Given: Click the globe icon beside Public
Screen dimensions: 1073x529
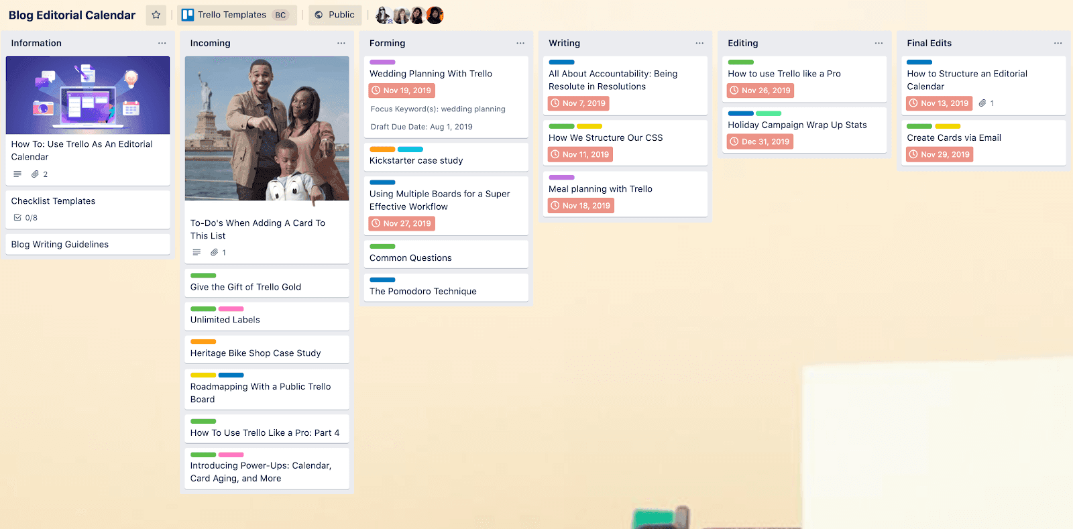Looking at the screenshot, I should (x=319, y=15).
